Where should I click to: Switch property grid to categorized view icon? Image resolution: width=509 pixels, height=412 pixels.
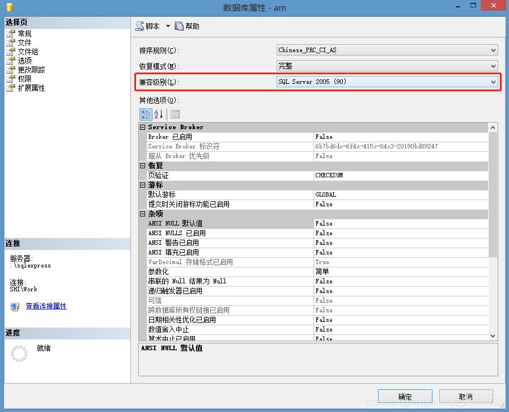(x=145, y=114)
